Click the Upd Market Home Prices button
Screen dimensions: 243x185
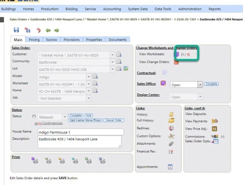click(x=85, y=120)
